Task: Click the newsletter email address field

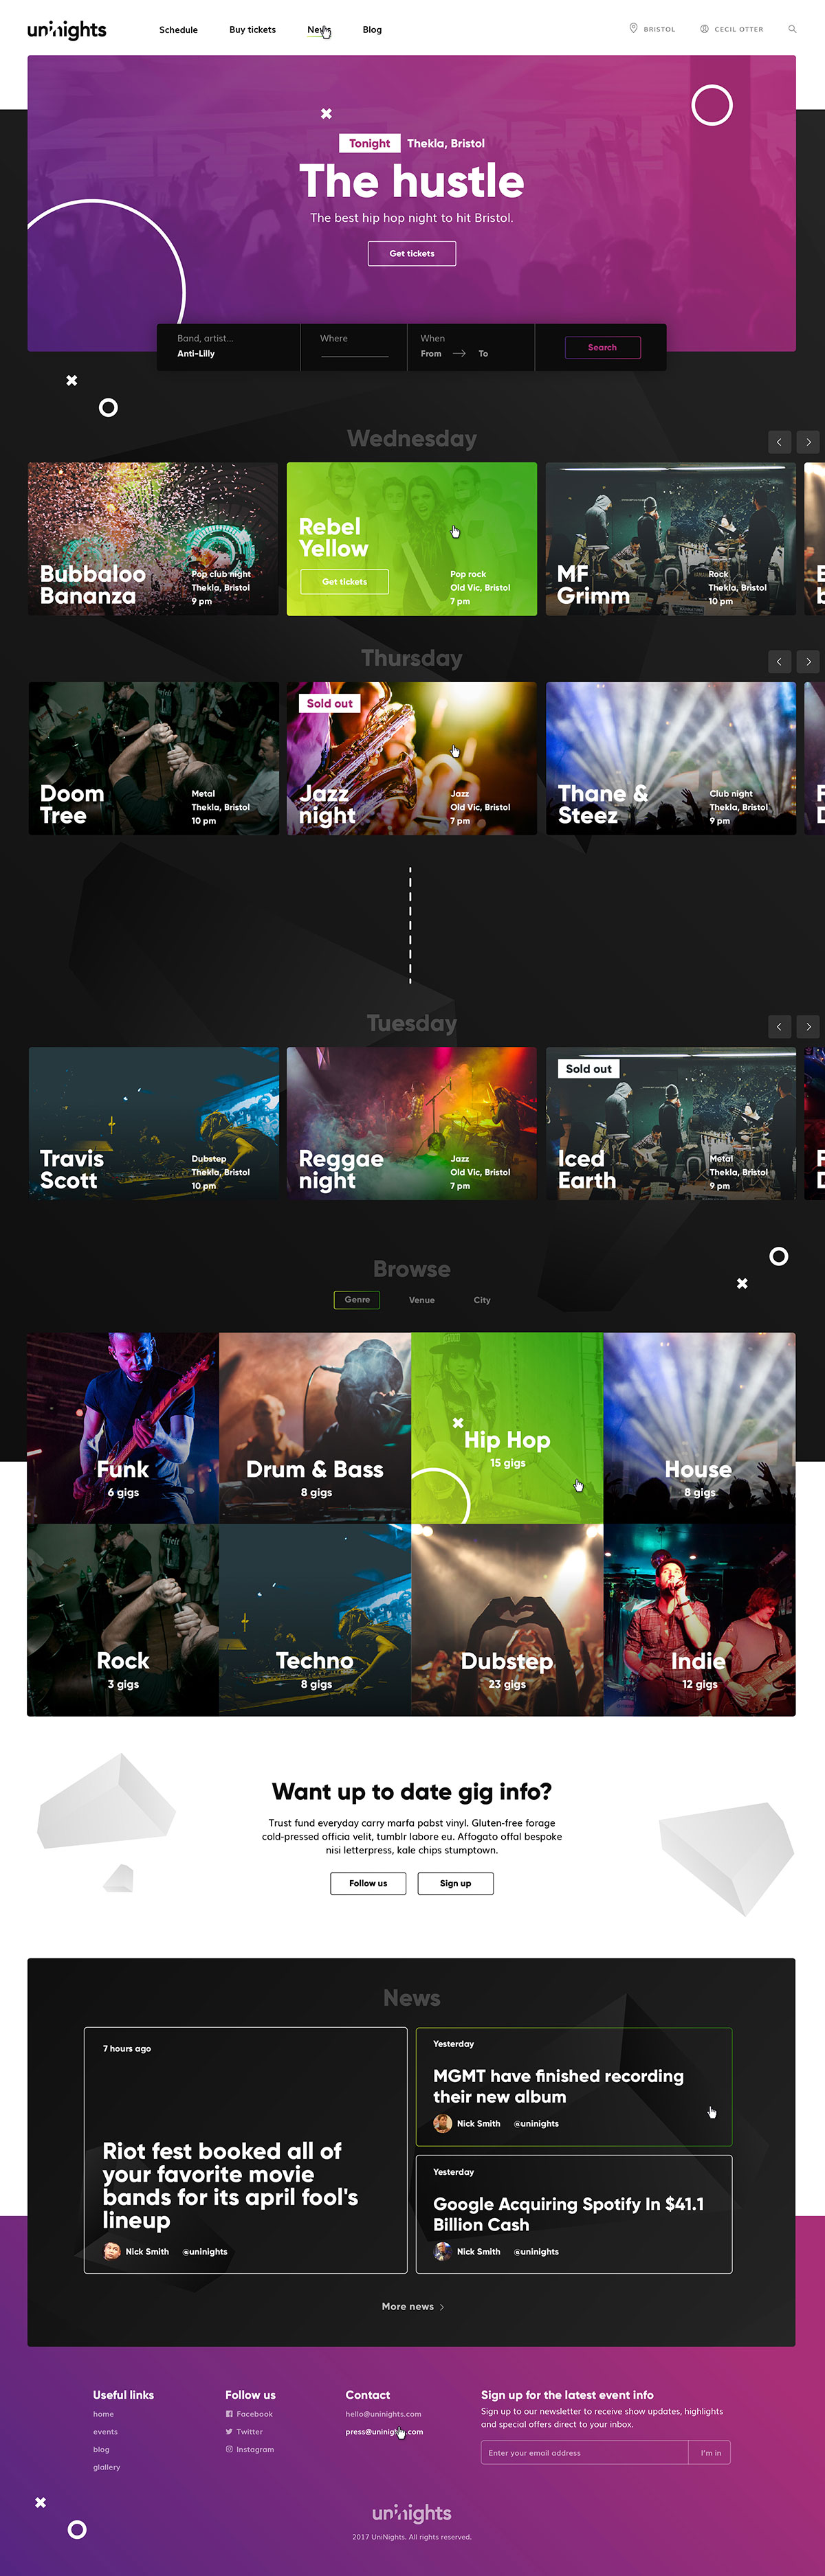Action: pyautogui.click(x=584, y=2453)
